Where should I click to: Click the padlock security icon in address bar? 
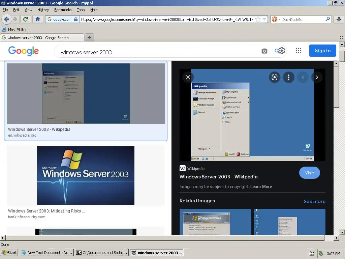76,19
